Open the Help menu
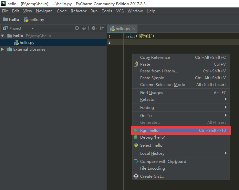The image size is (239, 190). tap(151, 11)
